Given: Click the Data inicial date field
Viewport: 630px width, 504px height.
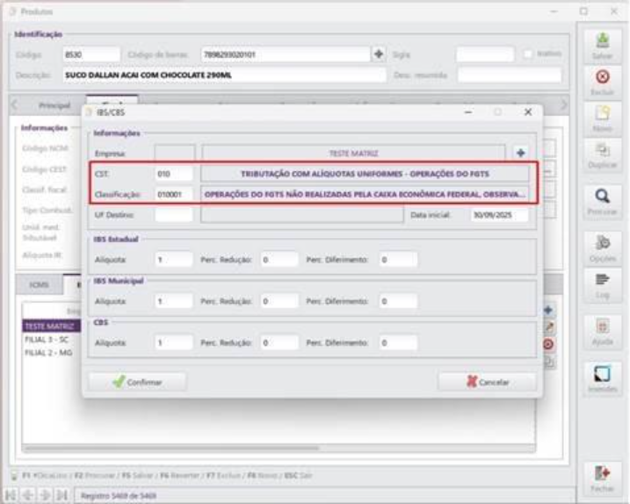Looking at the screenshot, I should [499, 215].
